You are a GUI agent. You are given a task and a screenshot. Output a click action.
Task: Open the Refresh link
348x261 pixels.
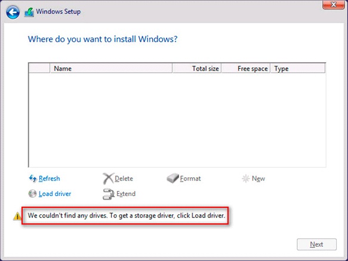click(x=50, y=179)
